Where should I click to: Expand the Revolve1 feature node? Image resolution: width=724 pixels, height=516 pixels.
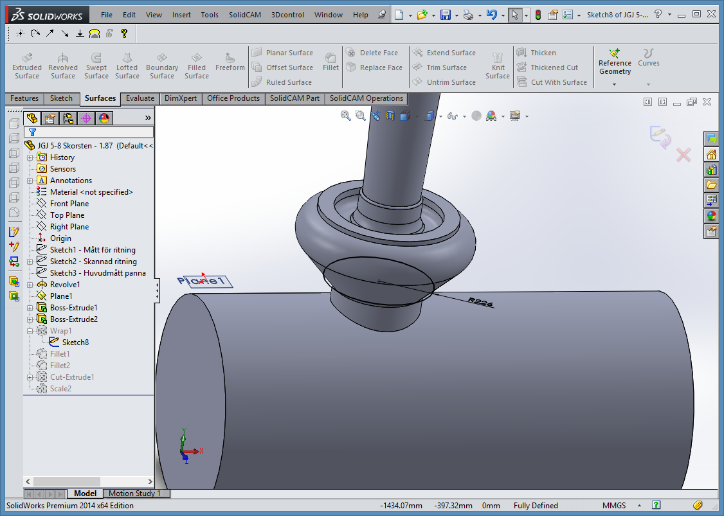click(x=30, y=284)
